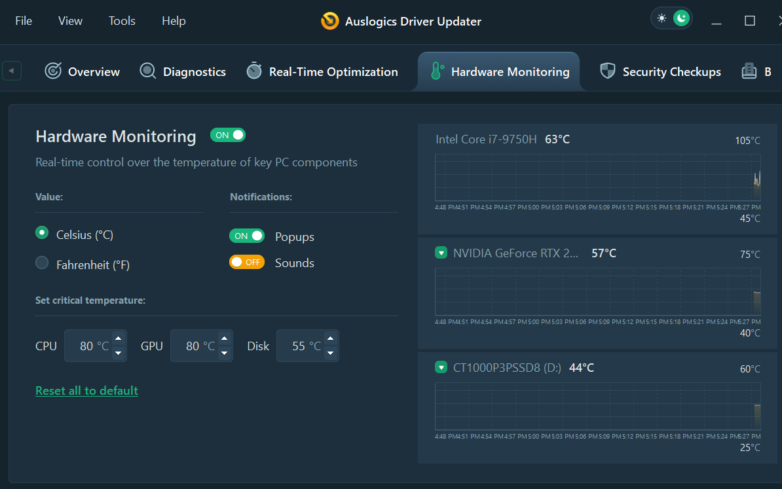Viewport: 782px width, 489px height.
Task: Enable Sounds notifications toggle
Action: point(247,262)
